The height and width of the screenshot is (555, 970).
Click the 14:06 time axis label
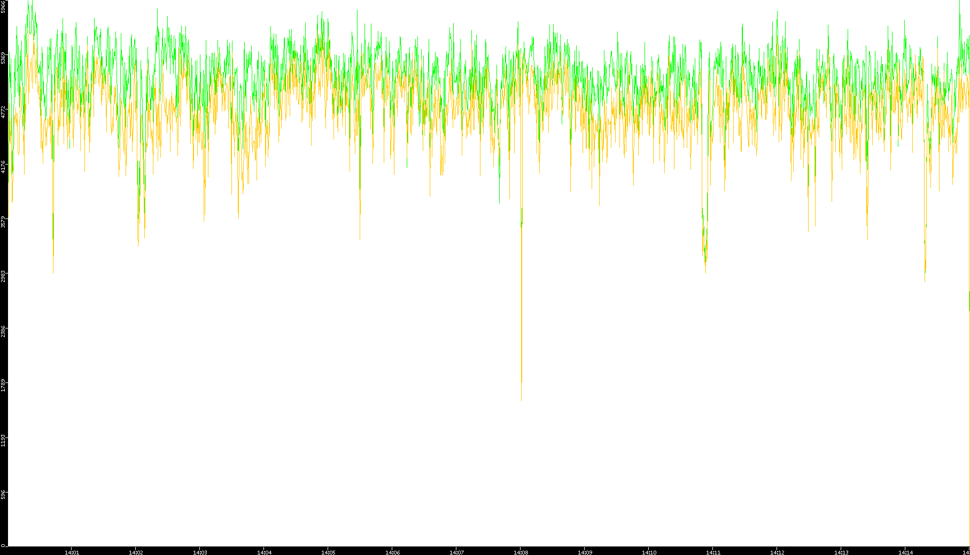pyautogui.click(x=392, y=552)
